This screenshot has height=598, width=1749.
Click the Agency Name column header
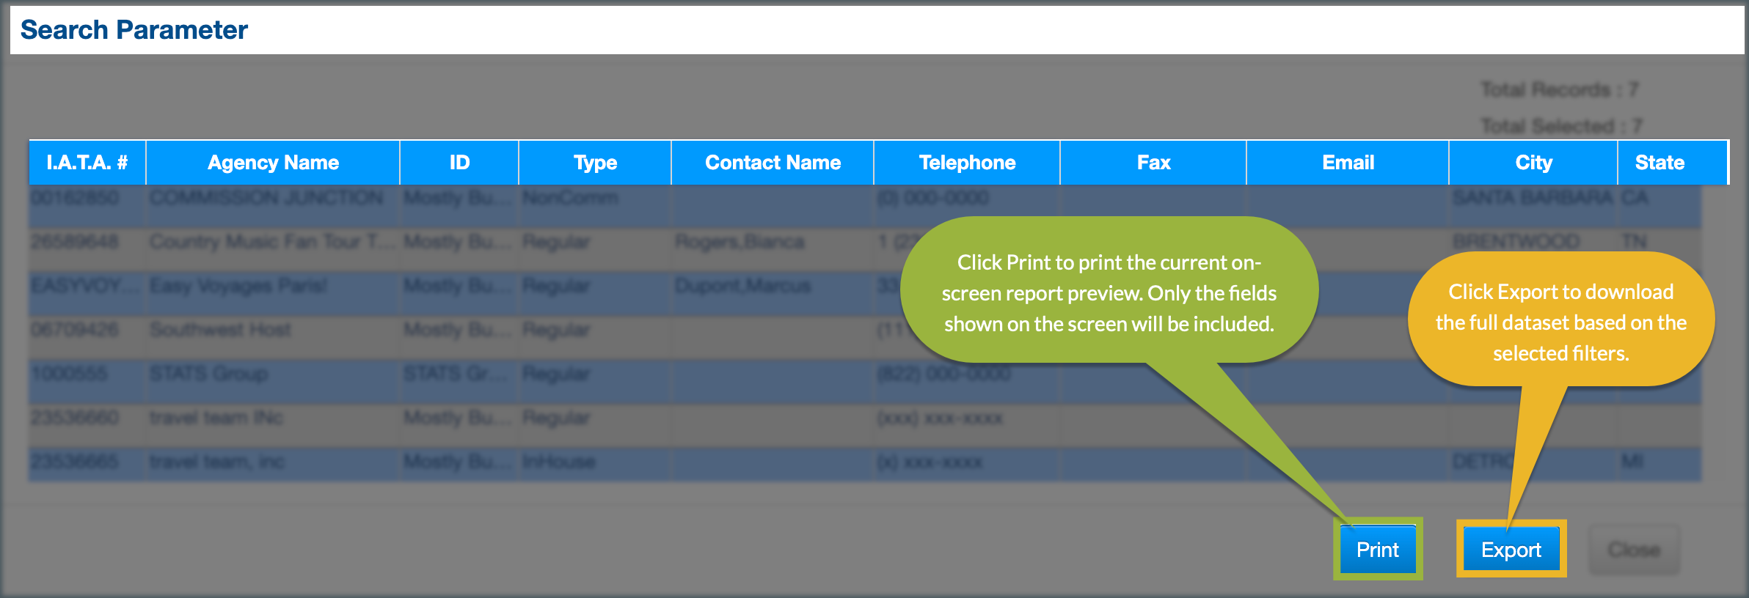pyautogui.click(x=273, y=163)
